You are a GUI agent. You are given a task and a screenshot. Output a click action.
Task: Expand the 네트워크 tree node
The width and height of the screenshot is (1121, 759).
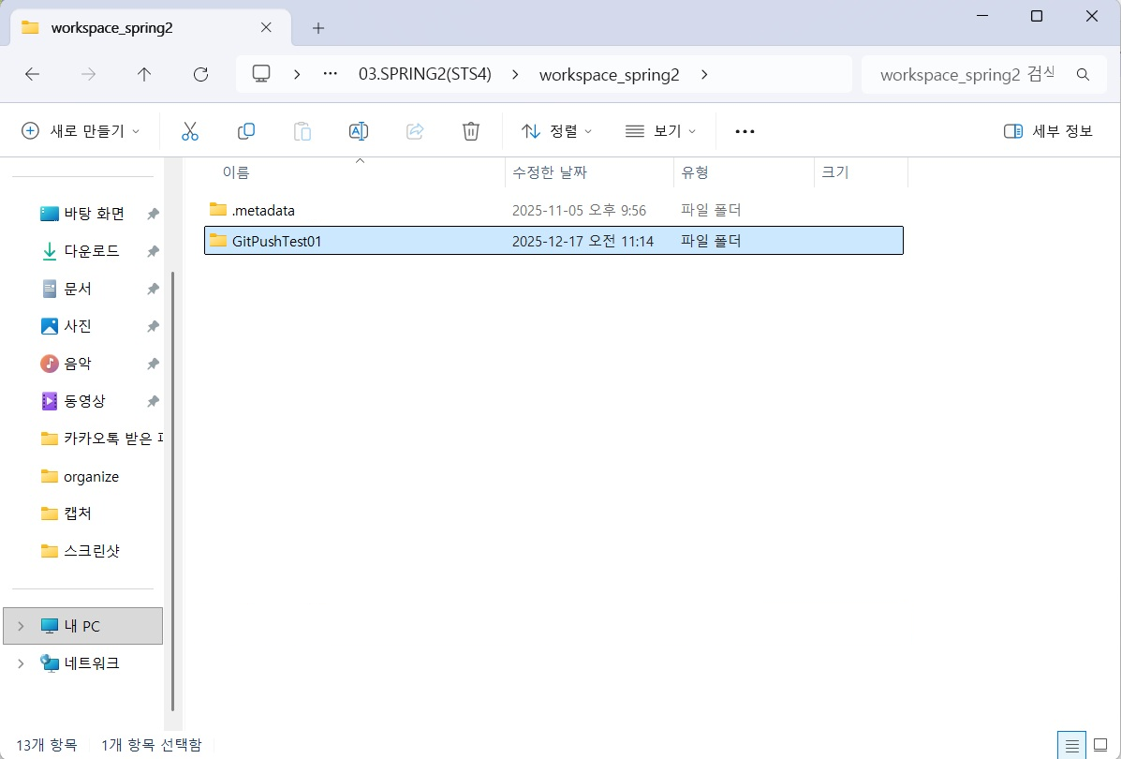coord(21,663)
